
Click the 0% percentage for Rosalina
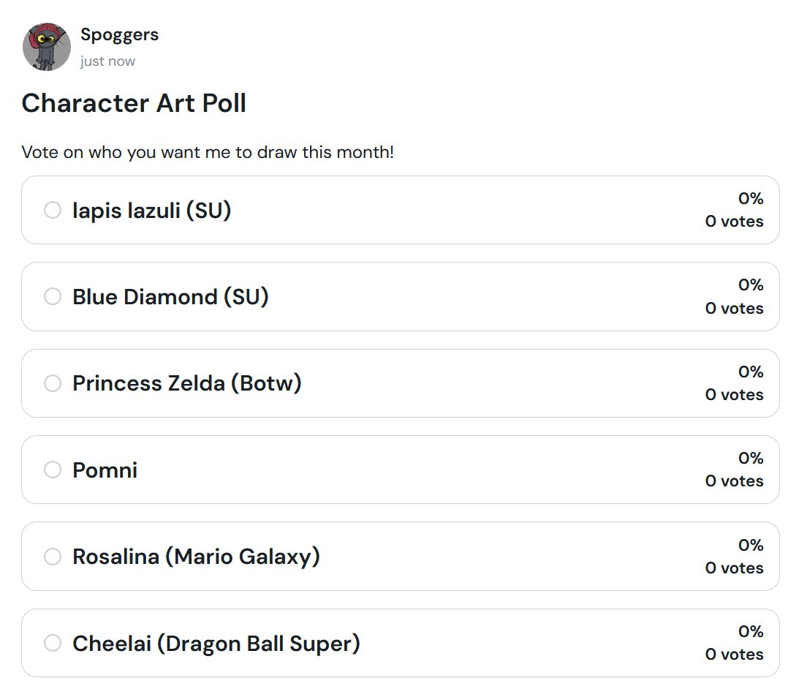[x=751, y=545]
